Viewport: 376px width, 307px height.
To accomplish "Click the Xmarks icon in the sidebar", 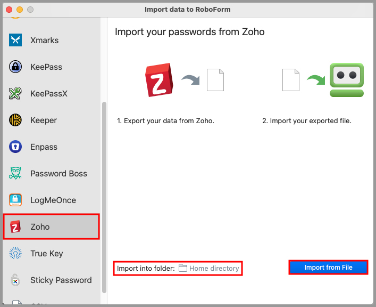I will [15, 40].
